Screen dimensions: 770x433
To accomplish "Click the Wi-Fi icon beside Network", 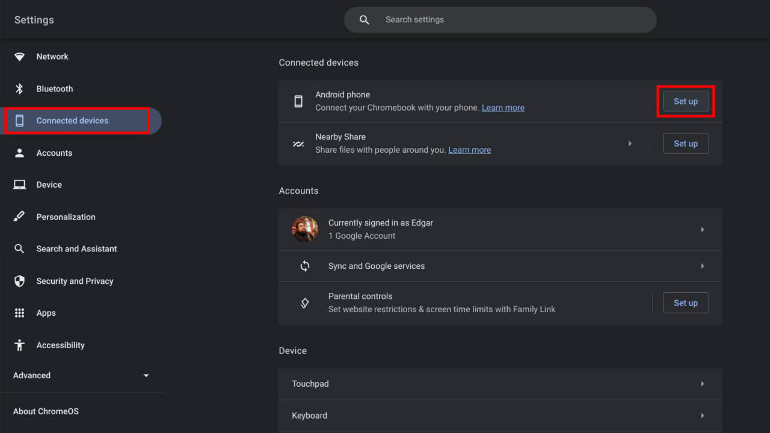I will [20, 57].
